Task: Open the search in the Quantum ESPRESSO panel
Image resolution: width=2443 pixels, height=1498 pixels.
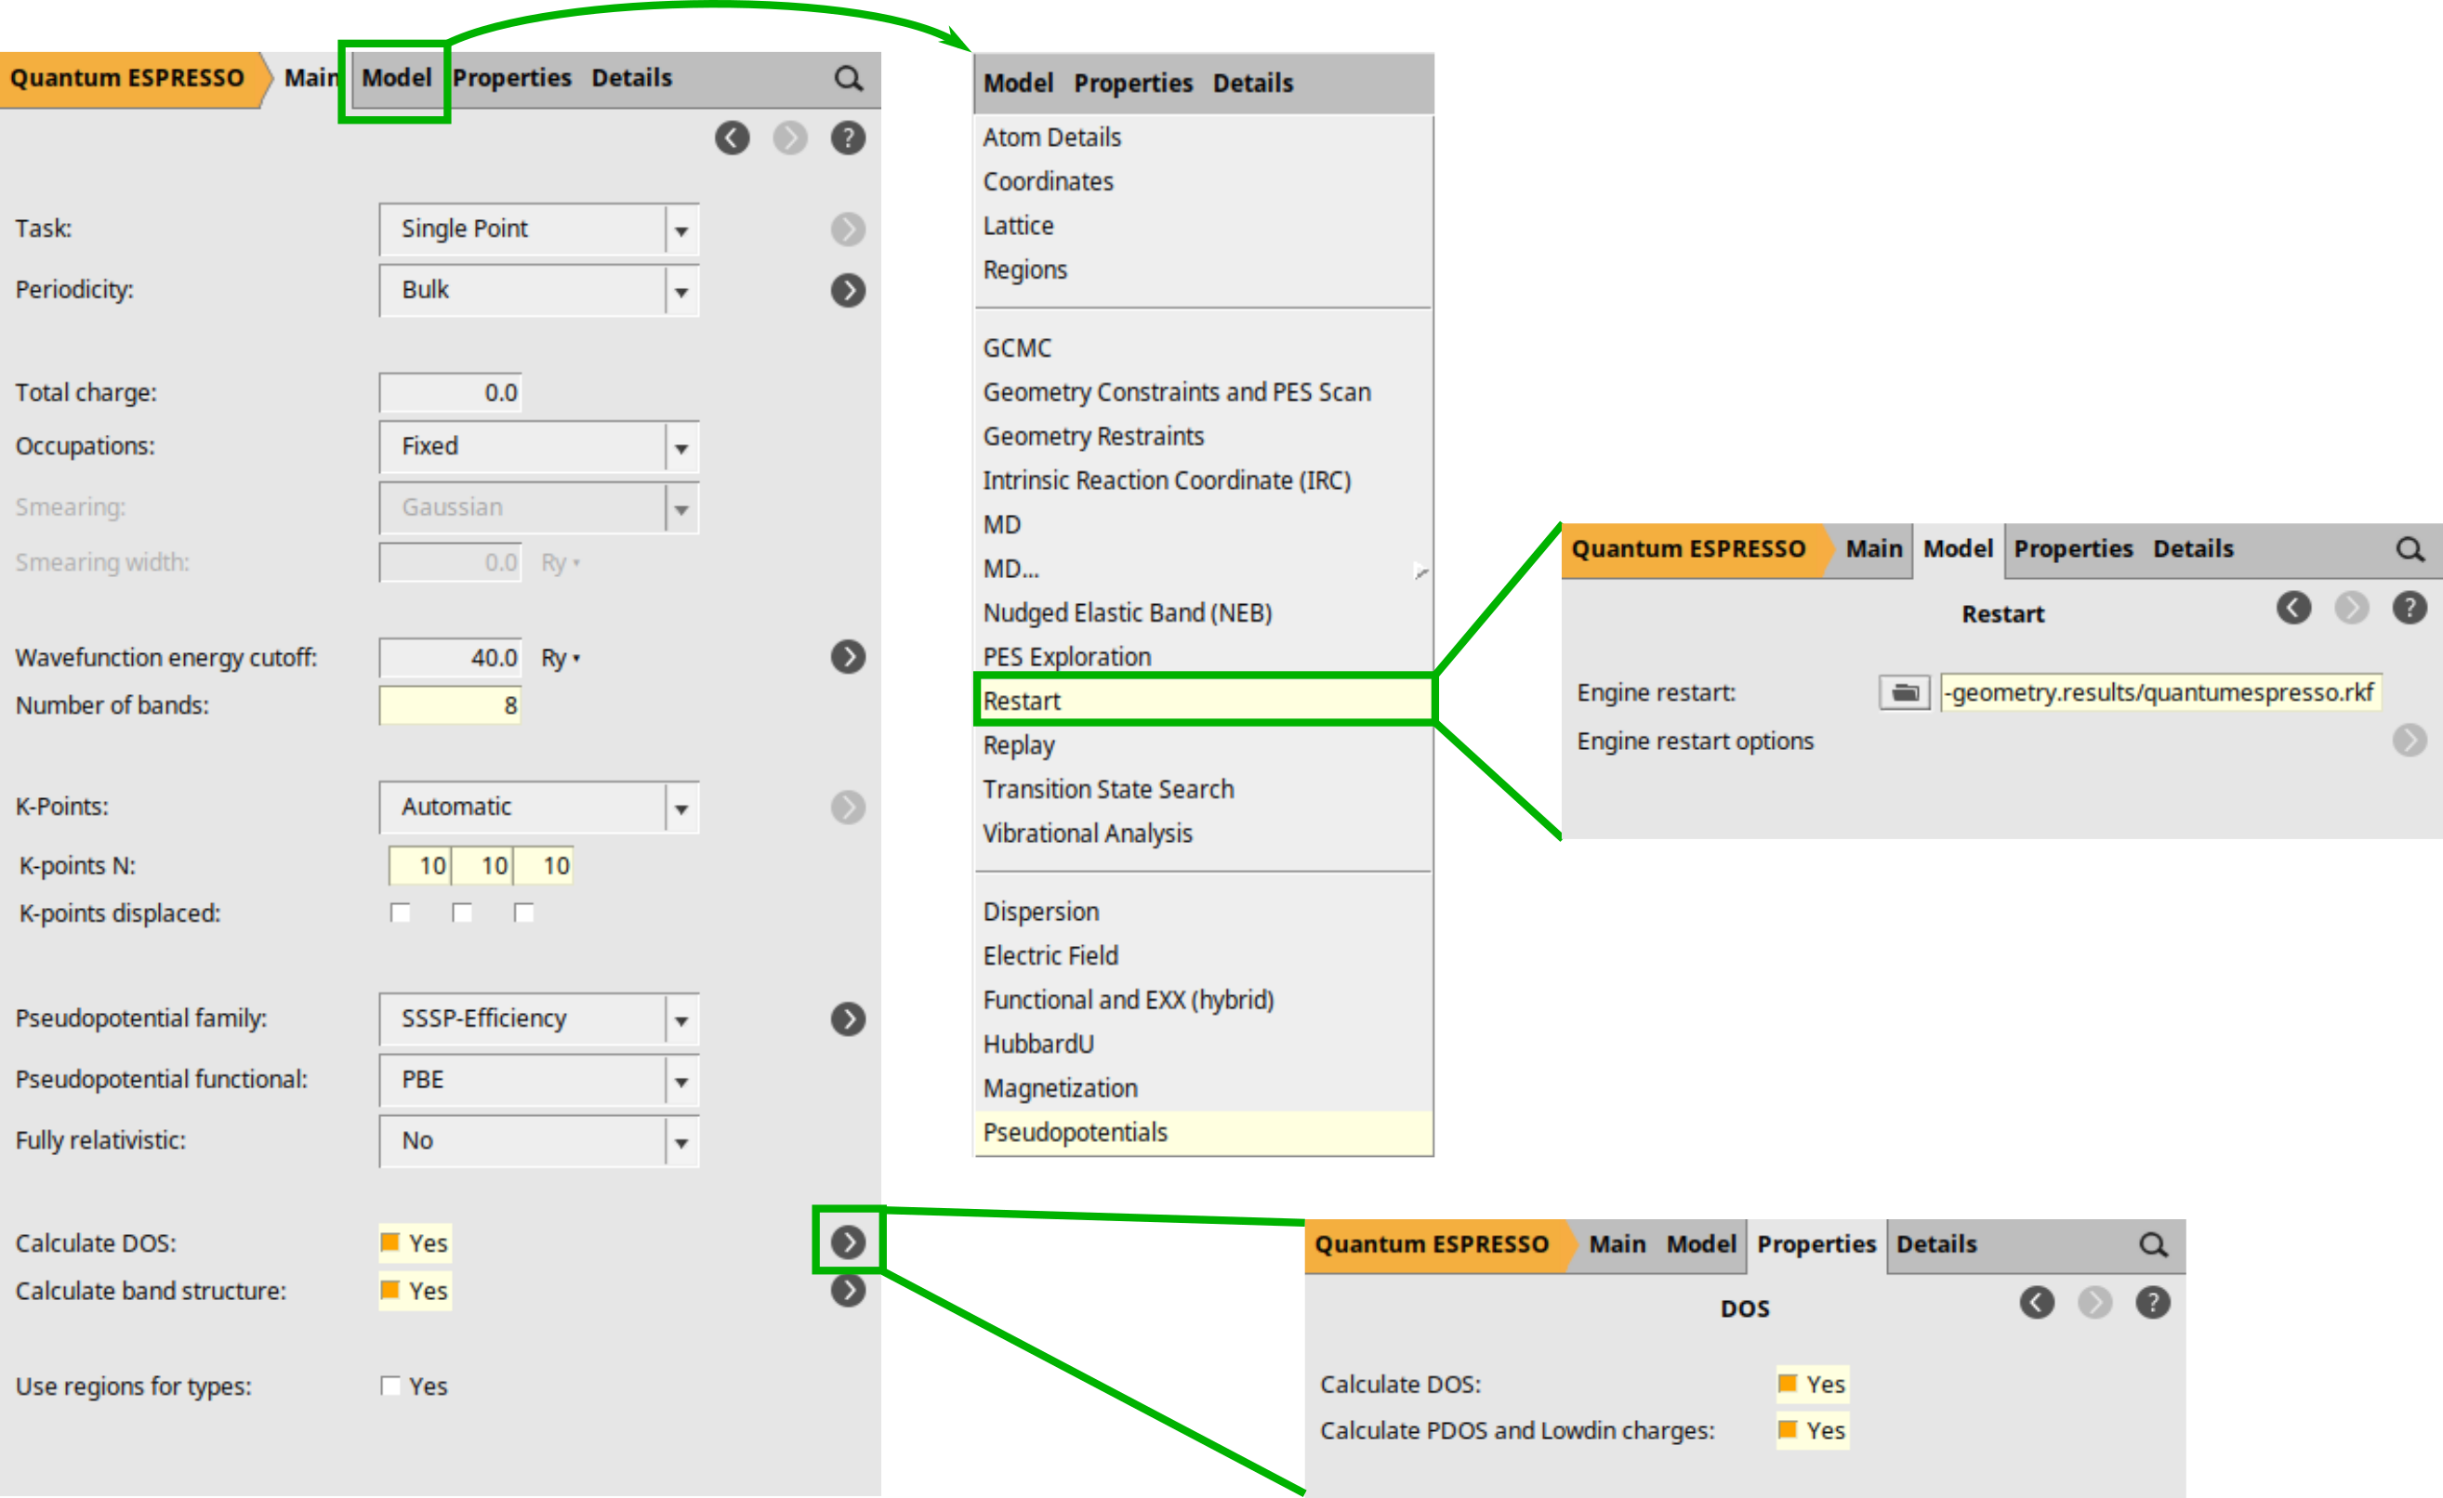Action: click(x=850, y=78)
